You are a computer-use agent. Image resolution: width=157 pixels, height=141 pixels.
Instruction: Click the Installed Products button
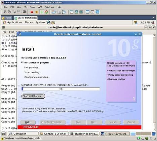tap(53, 122)
